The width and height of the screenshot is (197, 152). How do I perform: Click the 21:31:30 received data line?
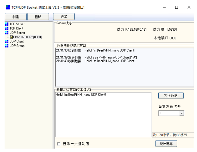95,50
